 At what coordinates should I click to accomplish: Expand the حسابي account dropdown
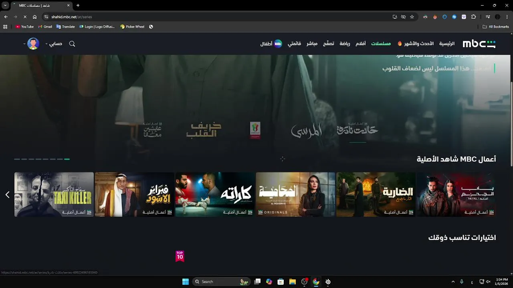pos(54,44)
